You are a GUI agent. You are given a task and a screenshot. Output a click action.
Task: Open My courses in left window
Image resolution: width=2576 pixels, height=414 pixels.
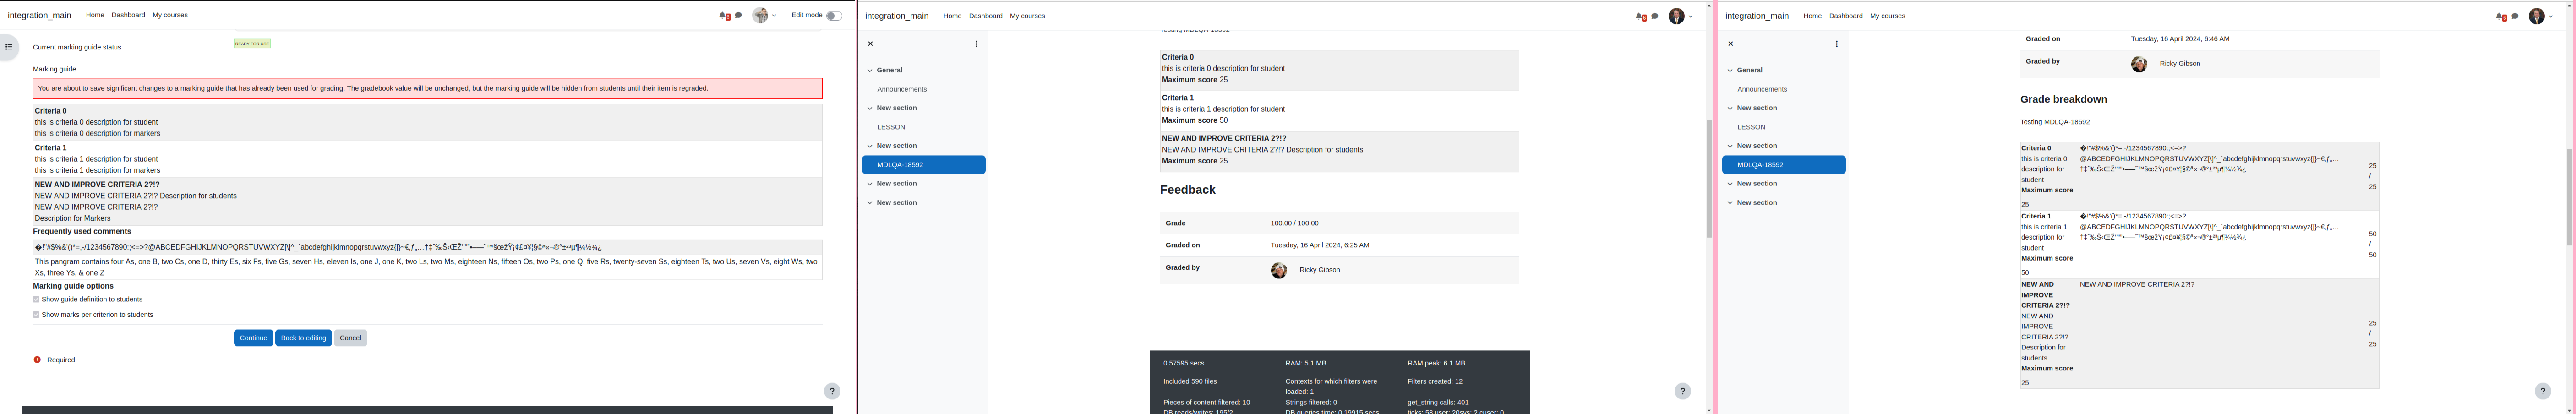coord(170,15)
